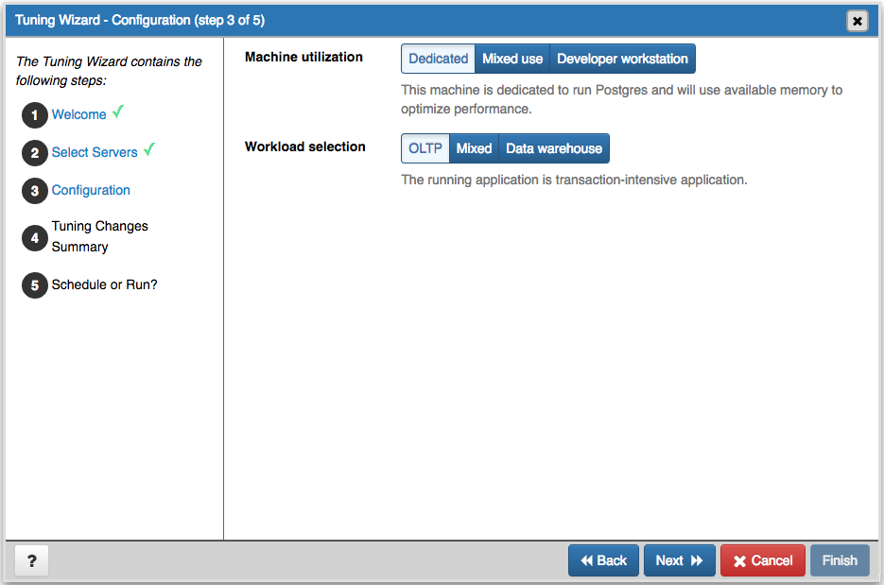Click step 5 number circle
Viewport: 884px width, 585px height.
[x=34, y=285]
